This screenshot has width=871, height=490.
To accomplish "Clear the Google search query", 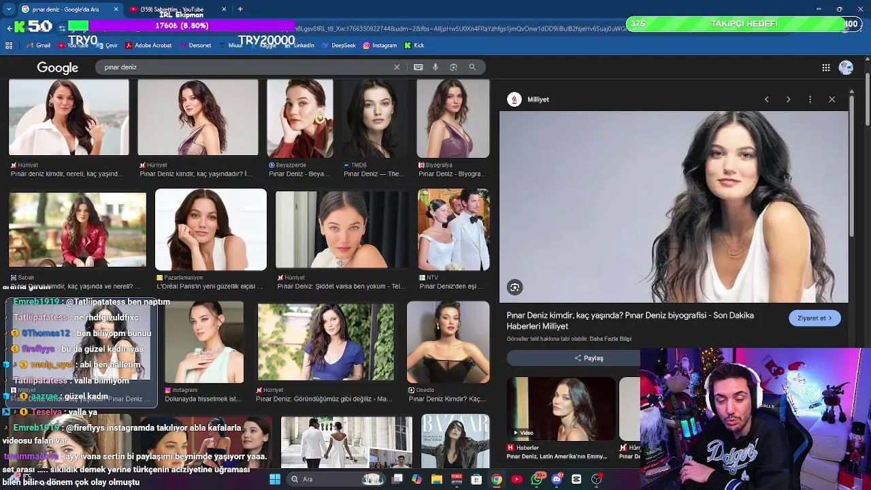I will pyautogui.click(x=397, y=67).
